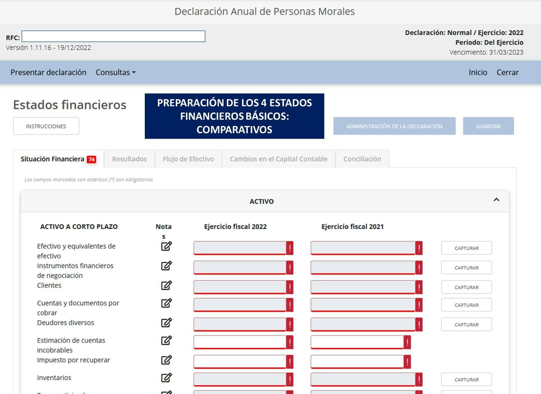Switch to the Flujo de Efectivo tab
541x394 pixels.
(188, 159)
